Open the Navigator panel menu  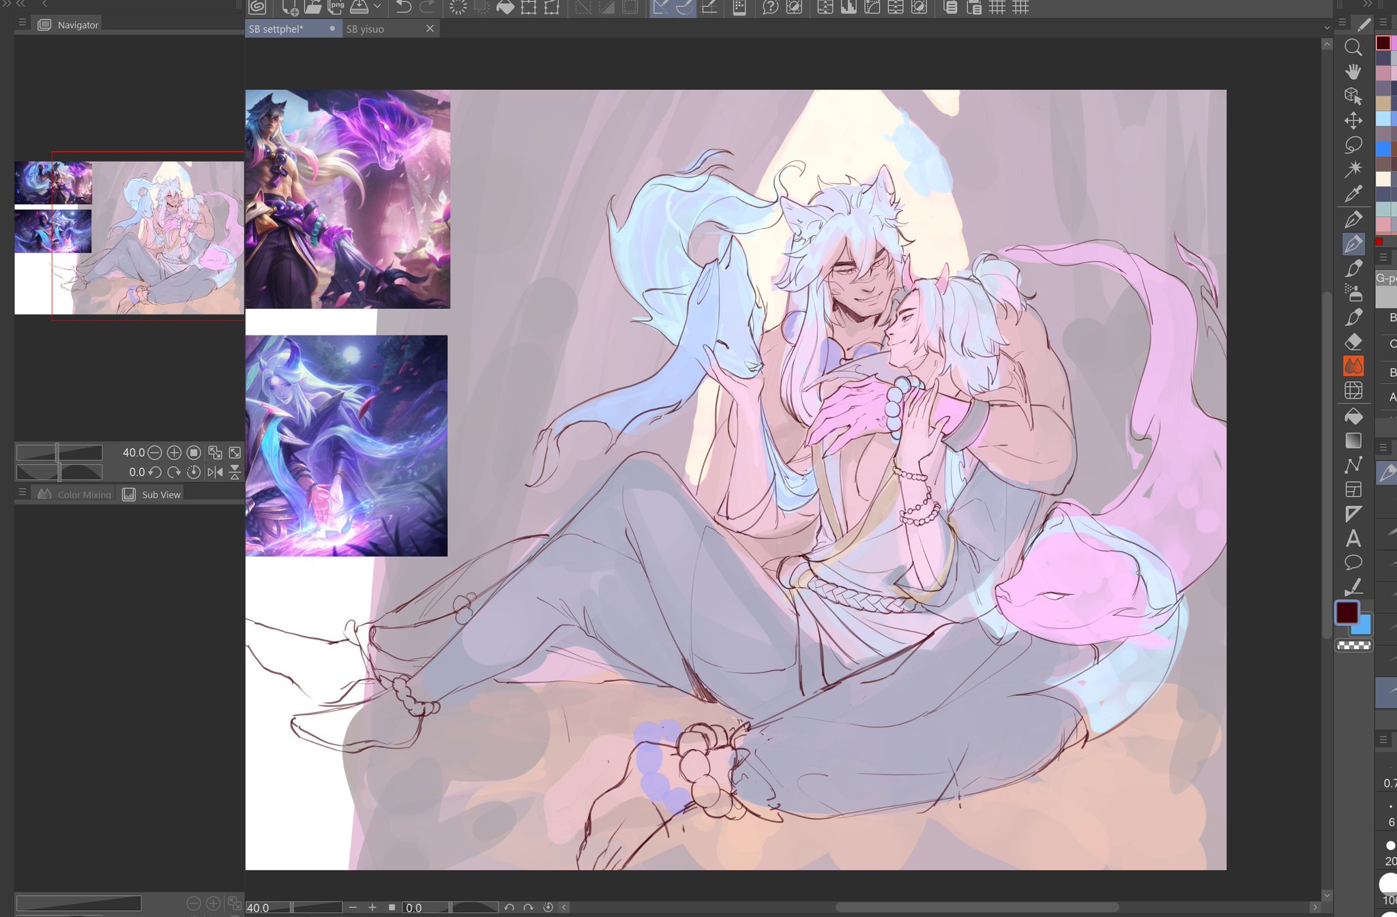23,22
